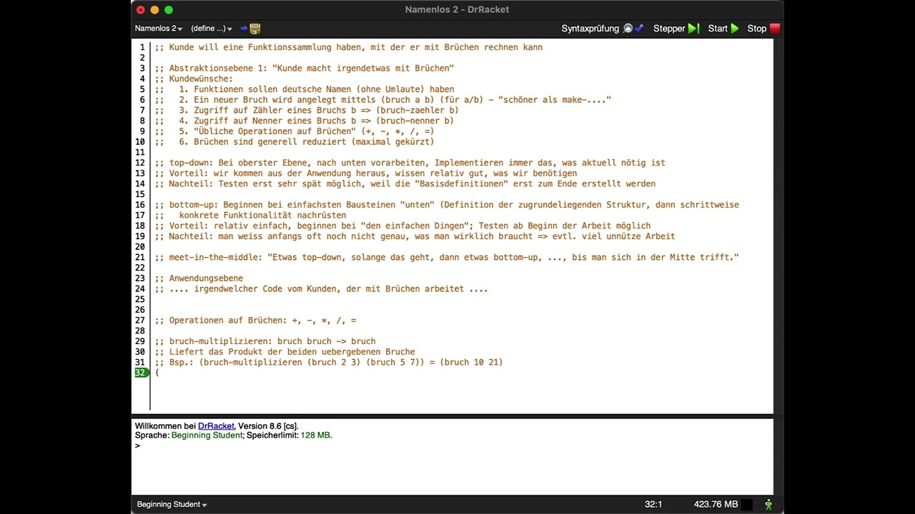
Task: Click line 29 bruch-multiplizieren signature comment
Action: pyautogui.click(x=265, y=341)
